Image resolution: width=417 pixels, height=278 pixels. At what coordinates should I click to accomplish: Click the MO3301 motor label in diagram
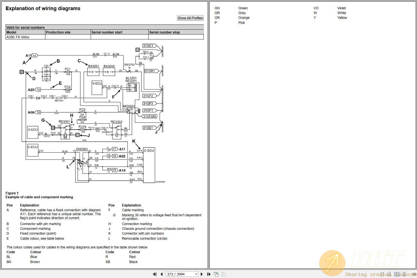(129, 106)
